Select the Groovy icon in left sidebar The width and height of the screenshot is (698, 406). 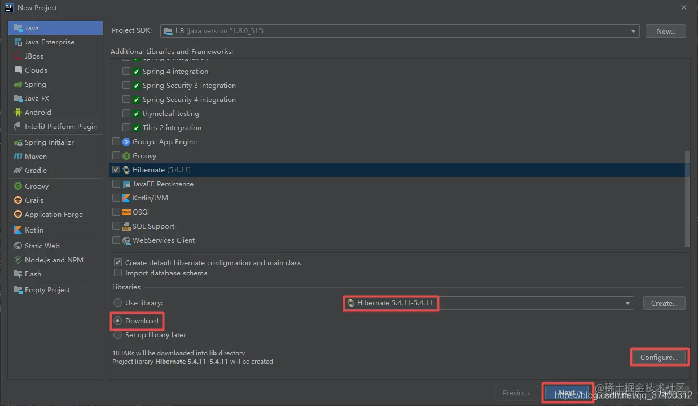click(x=18, y=186)
